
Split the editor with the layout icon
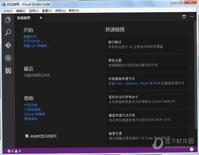184,17
